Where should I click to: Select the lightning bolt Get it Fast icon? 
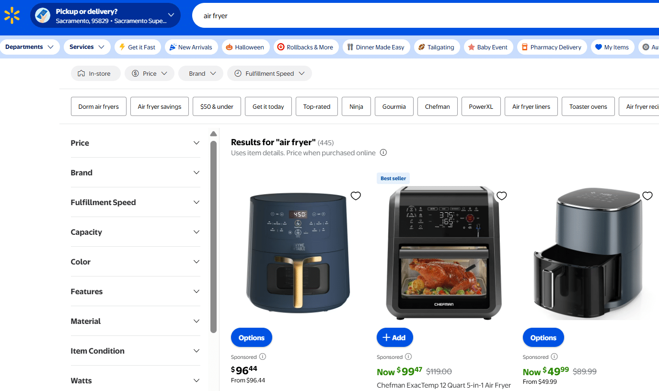tap(122, 47)
